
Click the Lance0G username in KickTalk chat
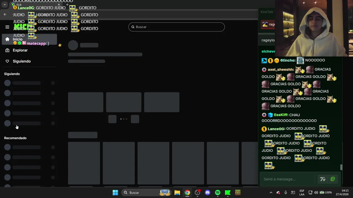point(276,129)
